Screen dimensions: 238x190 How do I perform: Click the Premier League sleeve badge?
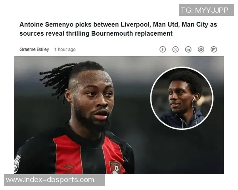(x=17, y=164)
